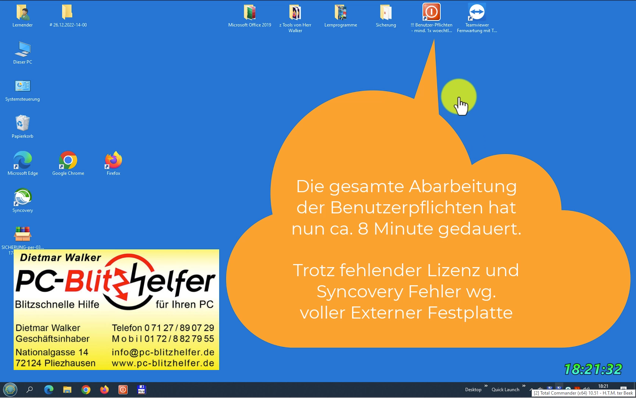Click the Systemsteuerung desktop icon
This screenshot has height=398, width=636.
coord(23,87)
